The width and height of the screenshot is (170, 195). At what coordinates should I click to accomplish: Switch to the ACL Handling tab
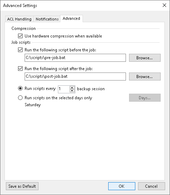19,19
